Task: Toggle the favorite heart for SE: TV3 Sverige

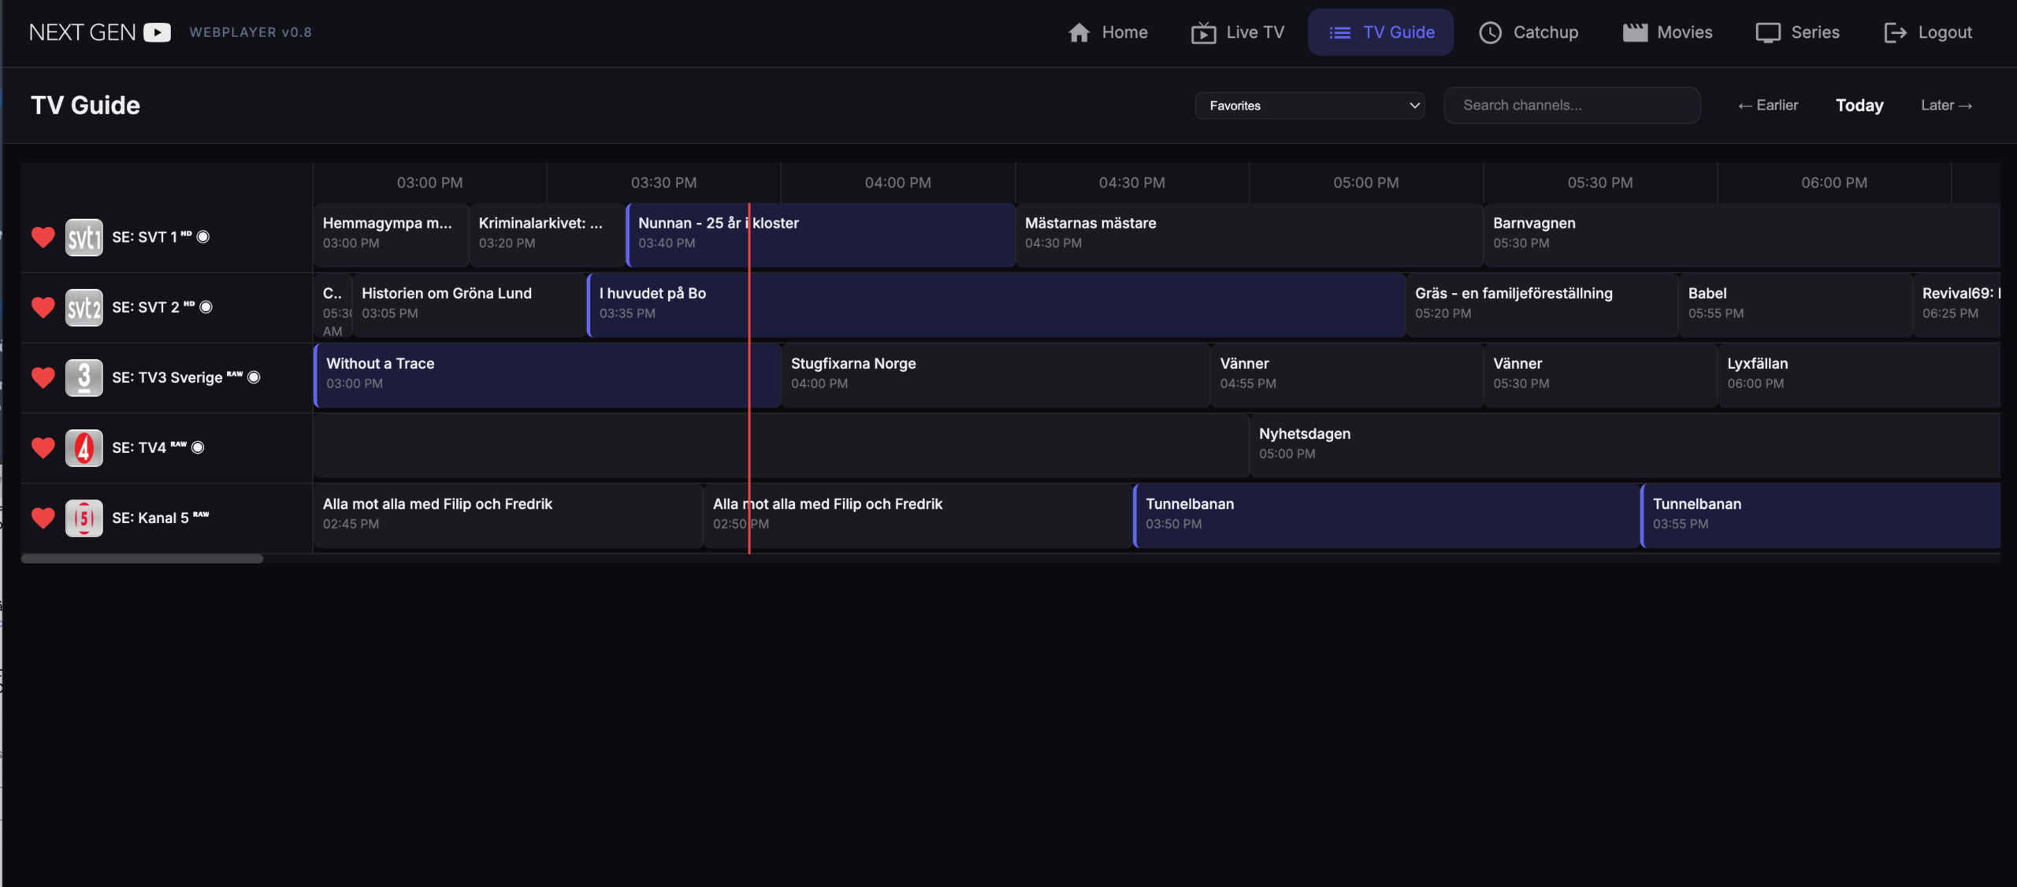Action: tap(43, 377)
